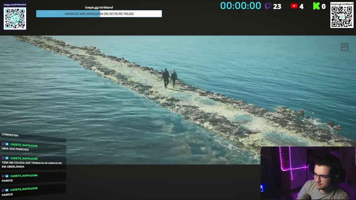356x200 pixels.
Task: Click the 'CONHECIDO' chat text
Action: click(x=10, y=135)
